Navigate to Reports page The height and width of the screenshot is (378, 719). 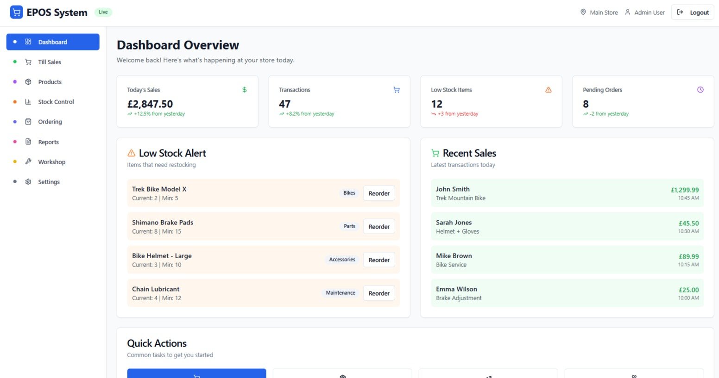[x=53, y=142]
